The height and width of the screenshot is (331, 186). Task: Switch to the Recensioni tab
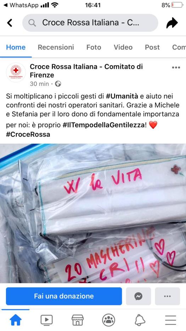pos(56,47)
